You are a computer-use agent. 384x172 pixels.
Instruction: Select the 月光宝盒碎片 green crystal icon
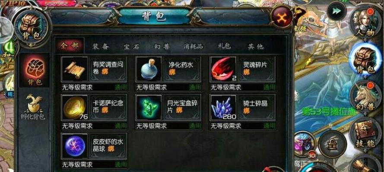click(149, 107)
